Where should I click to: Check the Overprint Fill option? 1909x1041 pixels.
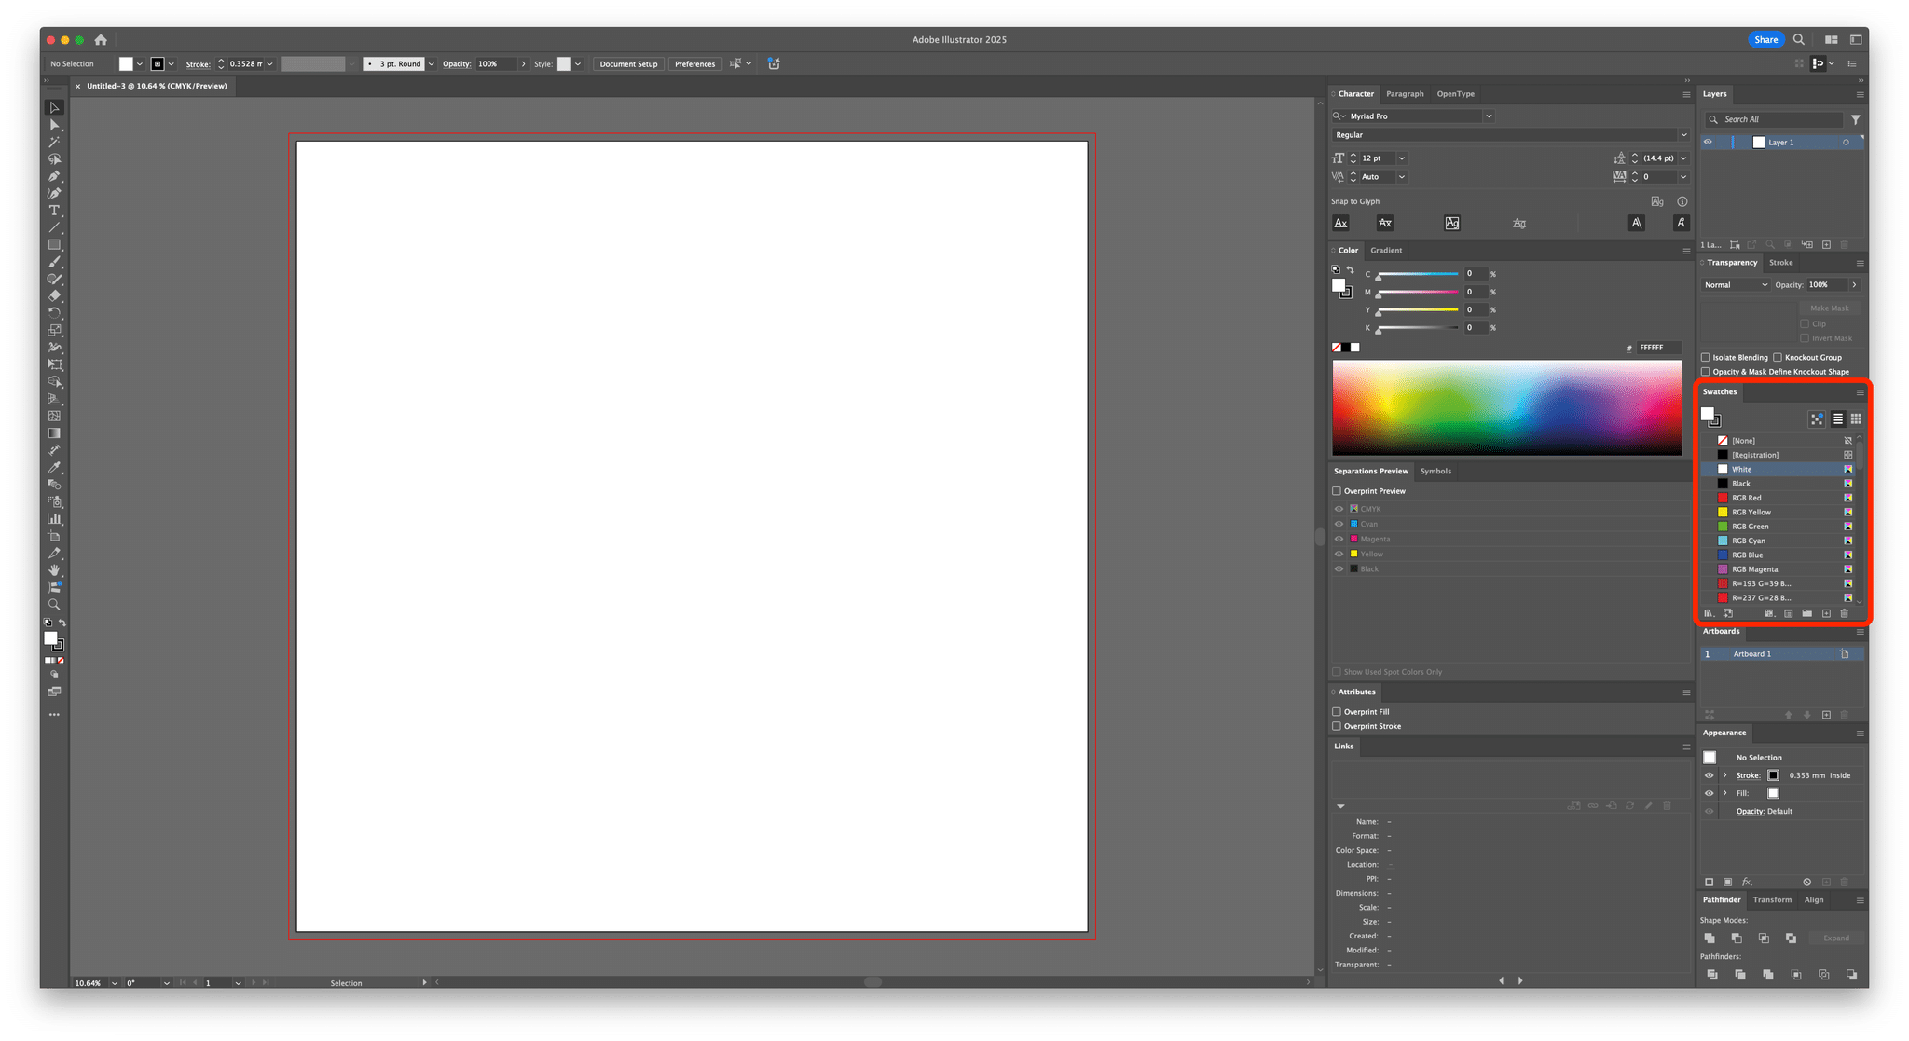[x=1337, y=711]
